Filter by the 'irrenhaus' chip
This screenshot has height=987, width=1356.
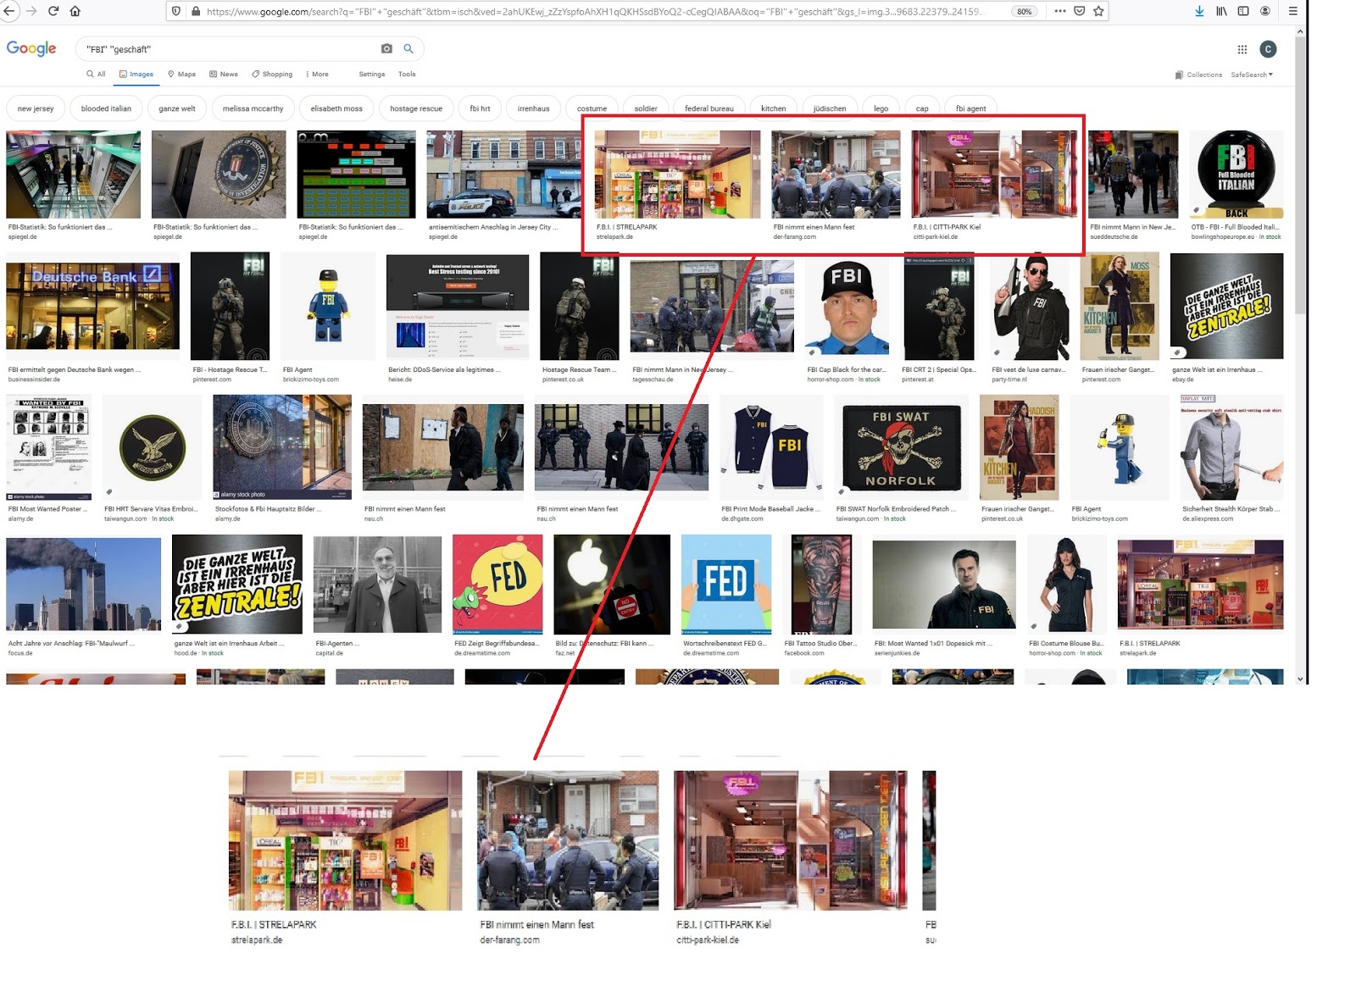click(533, 108)
